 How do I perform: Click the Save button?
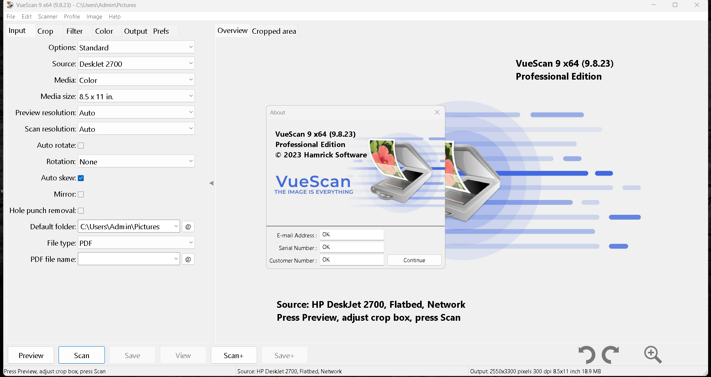click(x=132, y=356)
